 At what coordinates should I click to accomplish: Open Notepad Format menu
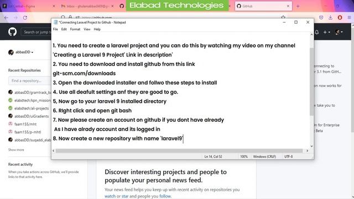pos(75,29)
